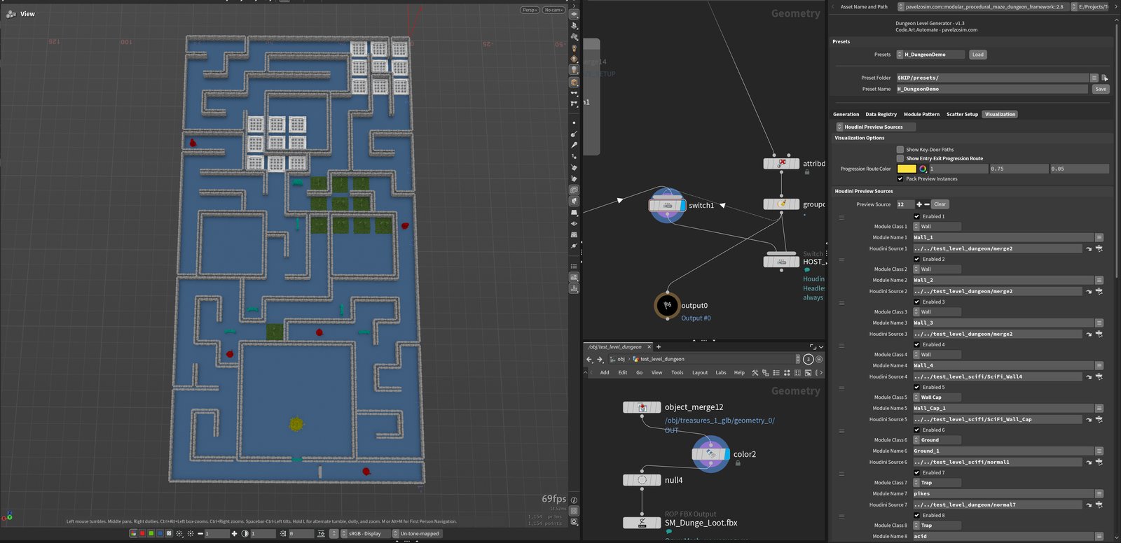Open Module Class 5 Wall Cap dropdown

point(937,397)
